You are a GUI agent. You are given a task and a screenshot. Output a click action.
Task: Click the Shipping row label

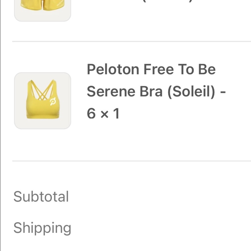[x=43, y=228]
